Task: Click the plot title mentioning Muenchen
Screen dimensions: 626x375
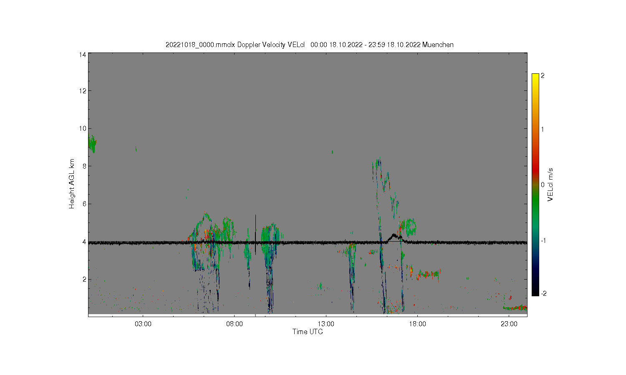Action: click(309, 45)
